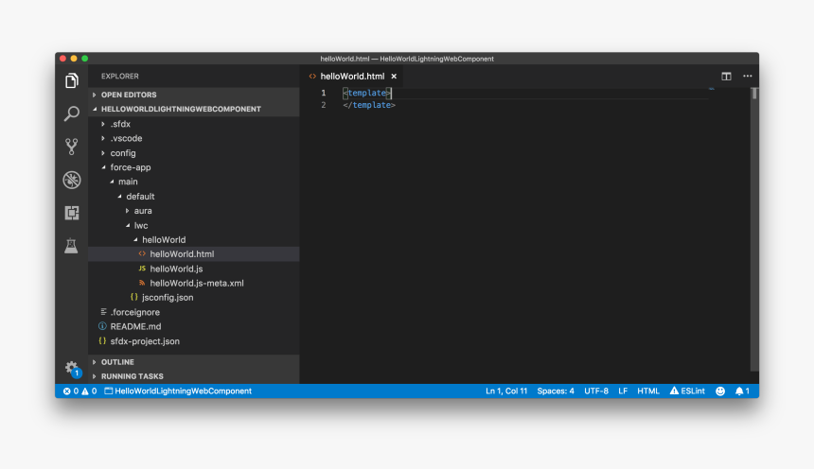Click the split editor icon
Image resolution: width=814 pixels, height=469 pixels.
point(726,77)
